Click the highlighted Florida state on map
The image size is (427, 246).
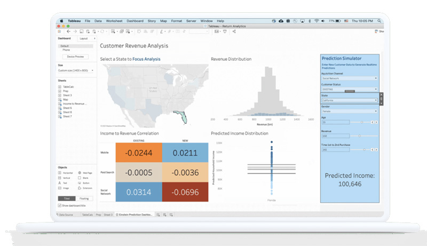[x=183, y=116]
